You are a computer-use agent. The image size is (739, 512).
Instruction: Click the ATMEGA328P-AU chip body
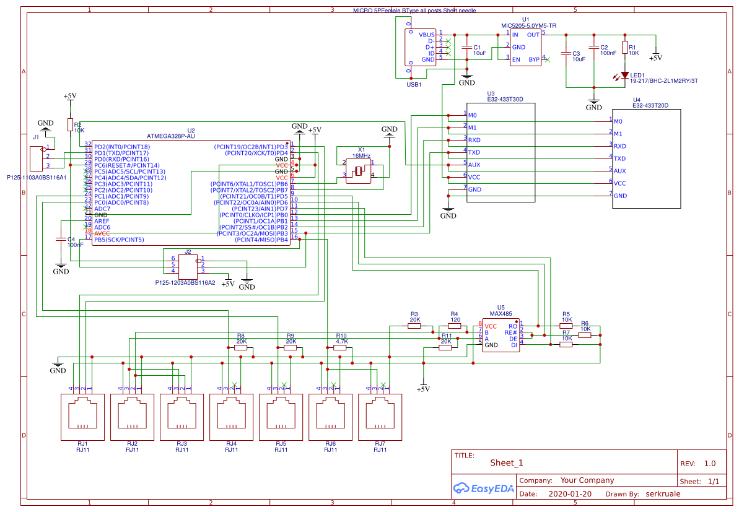click(190, 193)
